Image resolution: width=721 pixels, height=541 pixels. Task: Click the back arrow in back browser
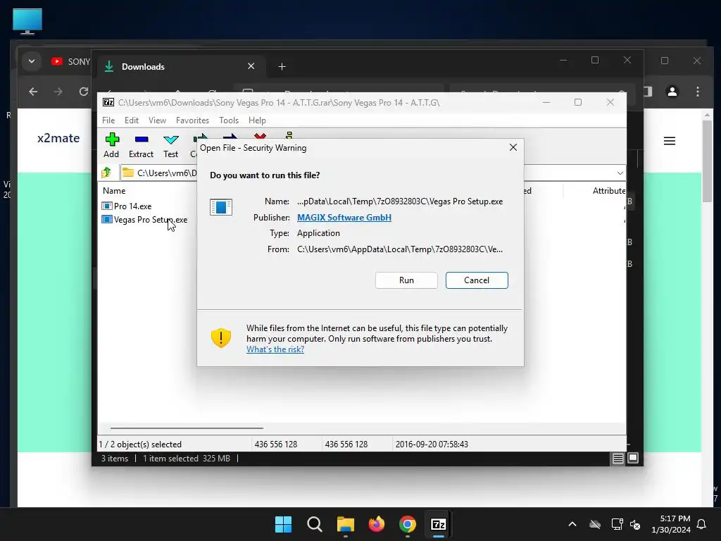click(x=33, y=92)
